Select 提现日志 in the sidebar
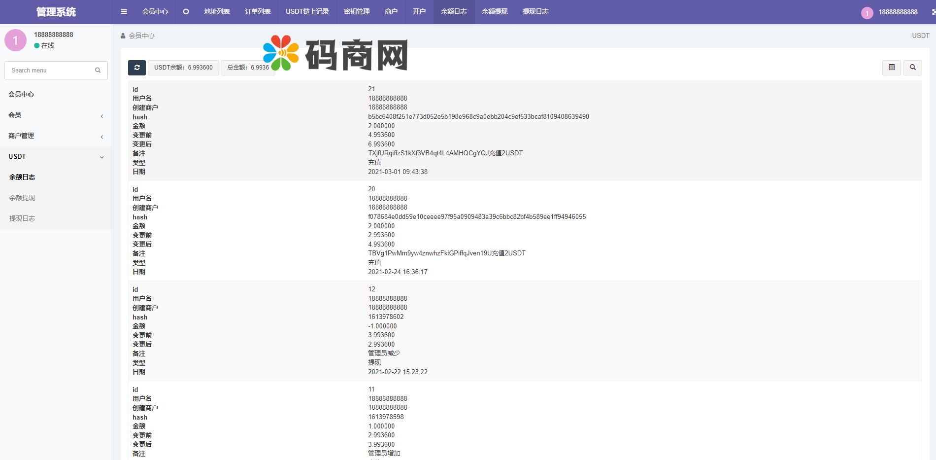Image resolution: width=936 pixels, height=460 pixels. coord(22,218)
